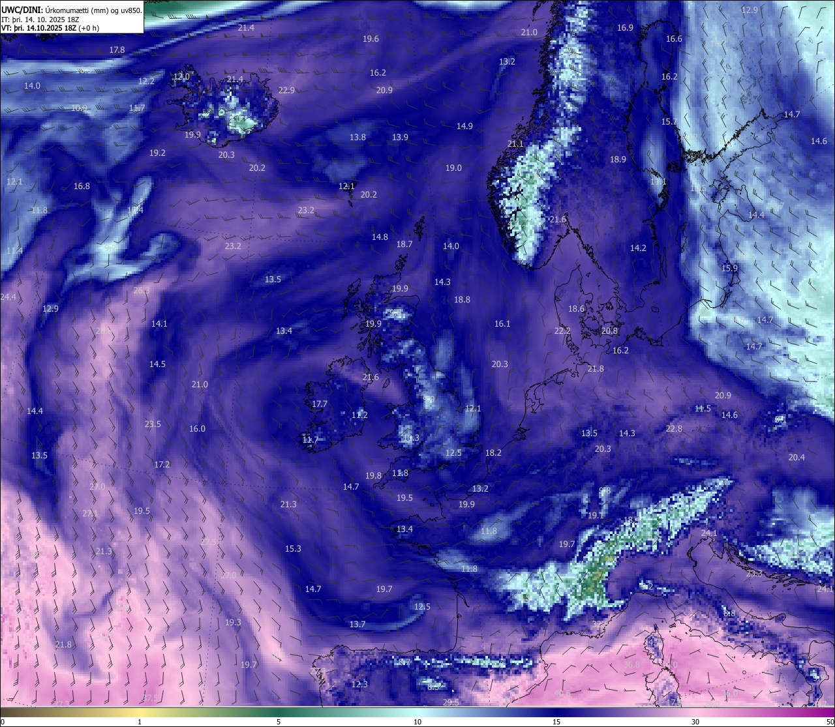This screenshot has height=727, width=835.
Task: Click the 14.5 value
Action: click(157, 364)
